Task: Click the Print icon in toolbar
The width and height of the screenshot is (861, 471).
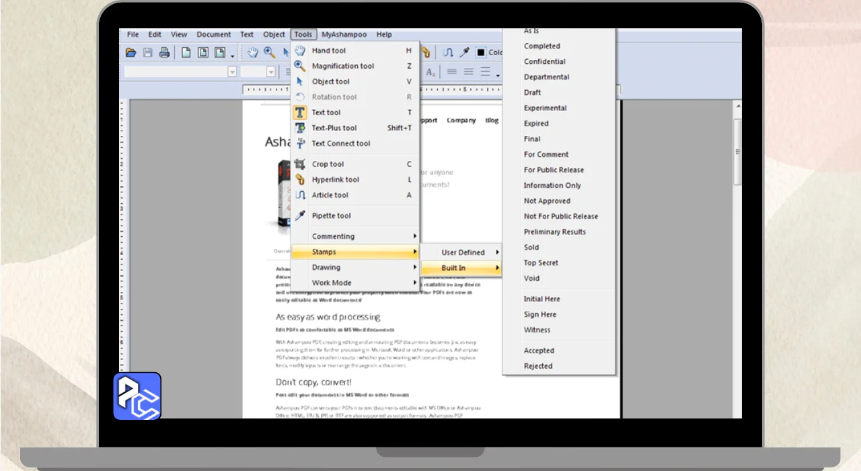Action: (x=164, y=52)
